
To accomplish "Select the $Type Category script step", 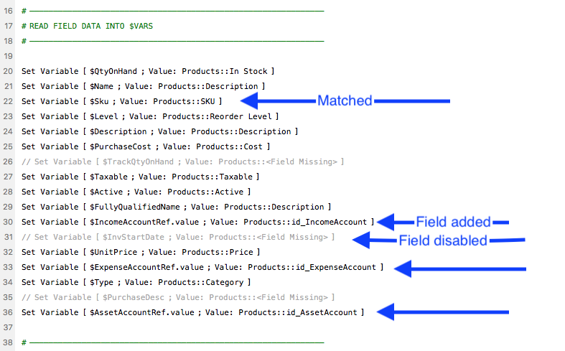I will 136,282.
